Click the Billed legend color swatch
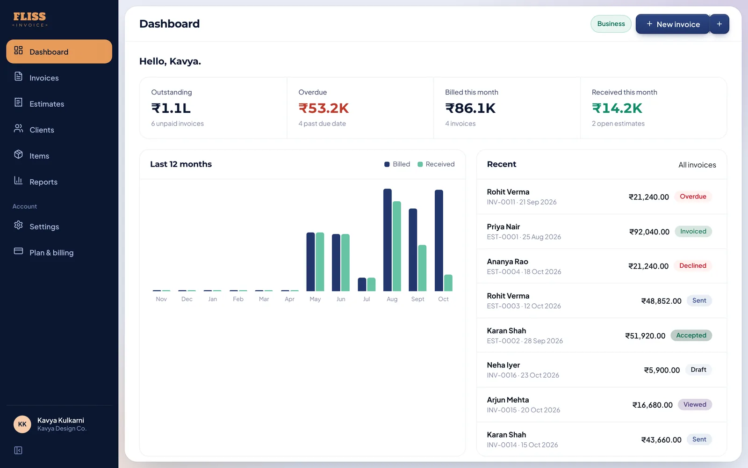The image size is (748, 468). (x=387, y=164)
